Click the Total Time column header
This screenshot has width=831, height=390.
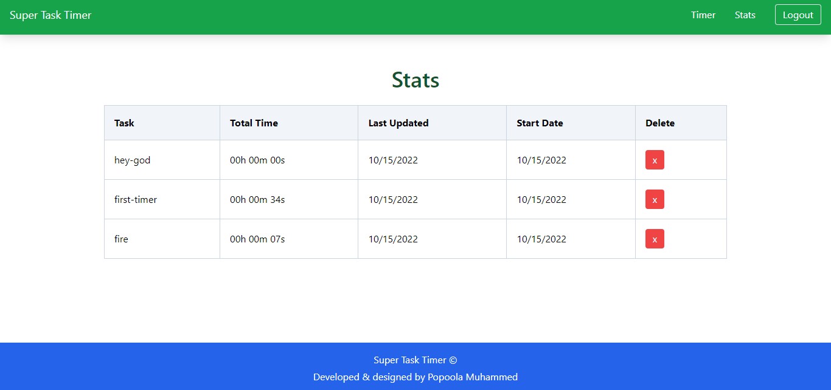pos(254,123)
